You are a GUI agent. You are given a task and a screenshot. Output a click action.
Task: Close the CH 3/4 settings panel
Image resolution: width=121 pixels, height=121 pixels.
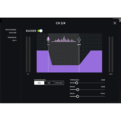(115, 23)
